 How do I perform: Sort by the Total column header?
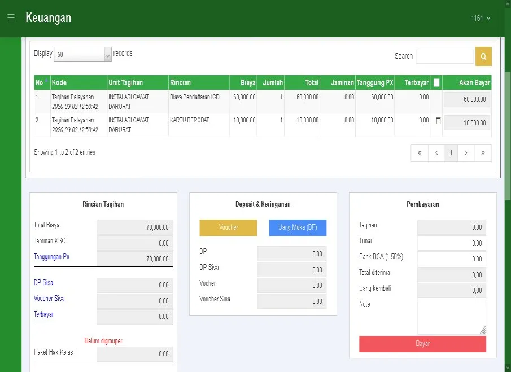tap(302, 82)
